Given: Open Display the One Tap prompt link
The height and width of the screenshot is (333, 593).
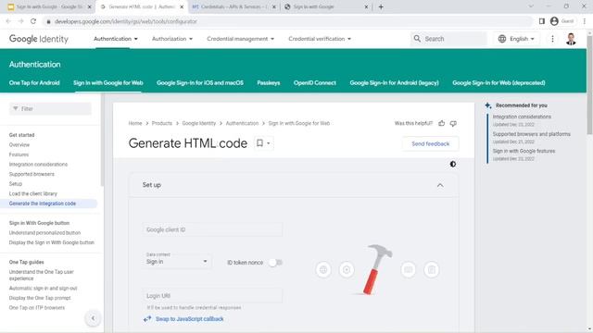Looking at the screenshot, I should click(40, 298).
